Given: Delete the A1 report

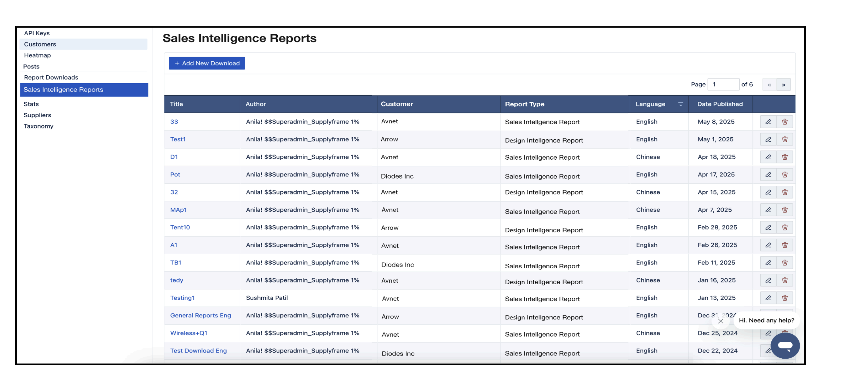Looking at the screenshot, I should [x=785, y=245].
